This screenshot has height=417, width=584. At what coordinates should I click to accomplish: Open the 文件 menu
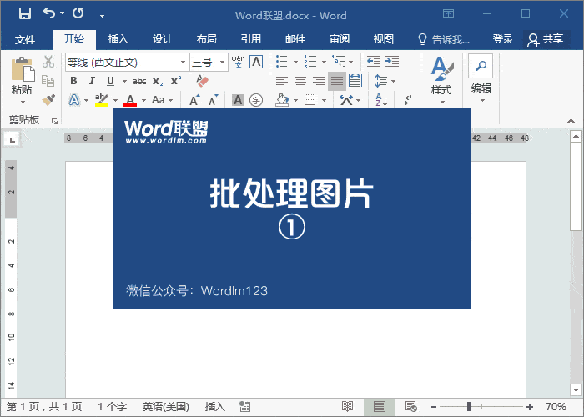pyautogui.click(x=25, y=39)
